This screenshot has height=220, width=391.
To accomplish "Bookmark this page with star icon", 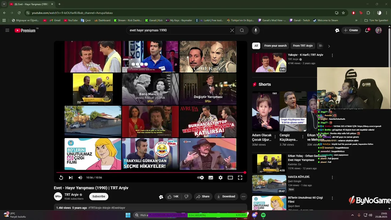I will pyautogui.click(x=343, y=13).
